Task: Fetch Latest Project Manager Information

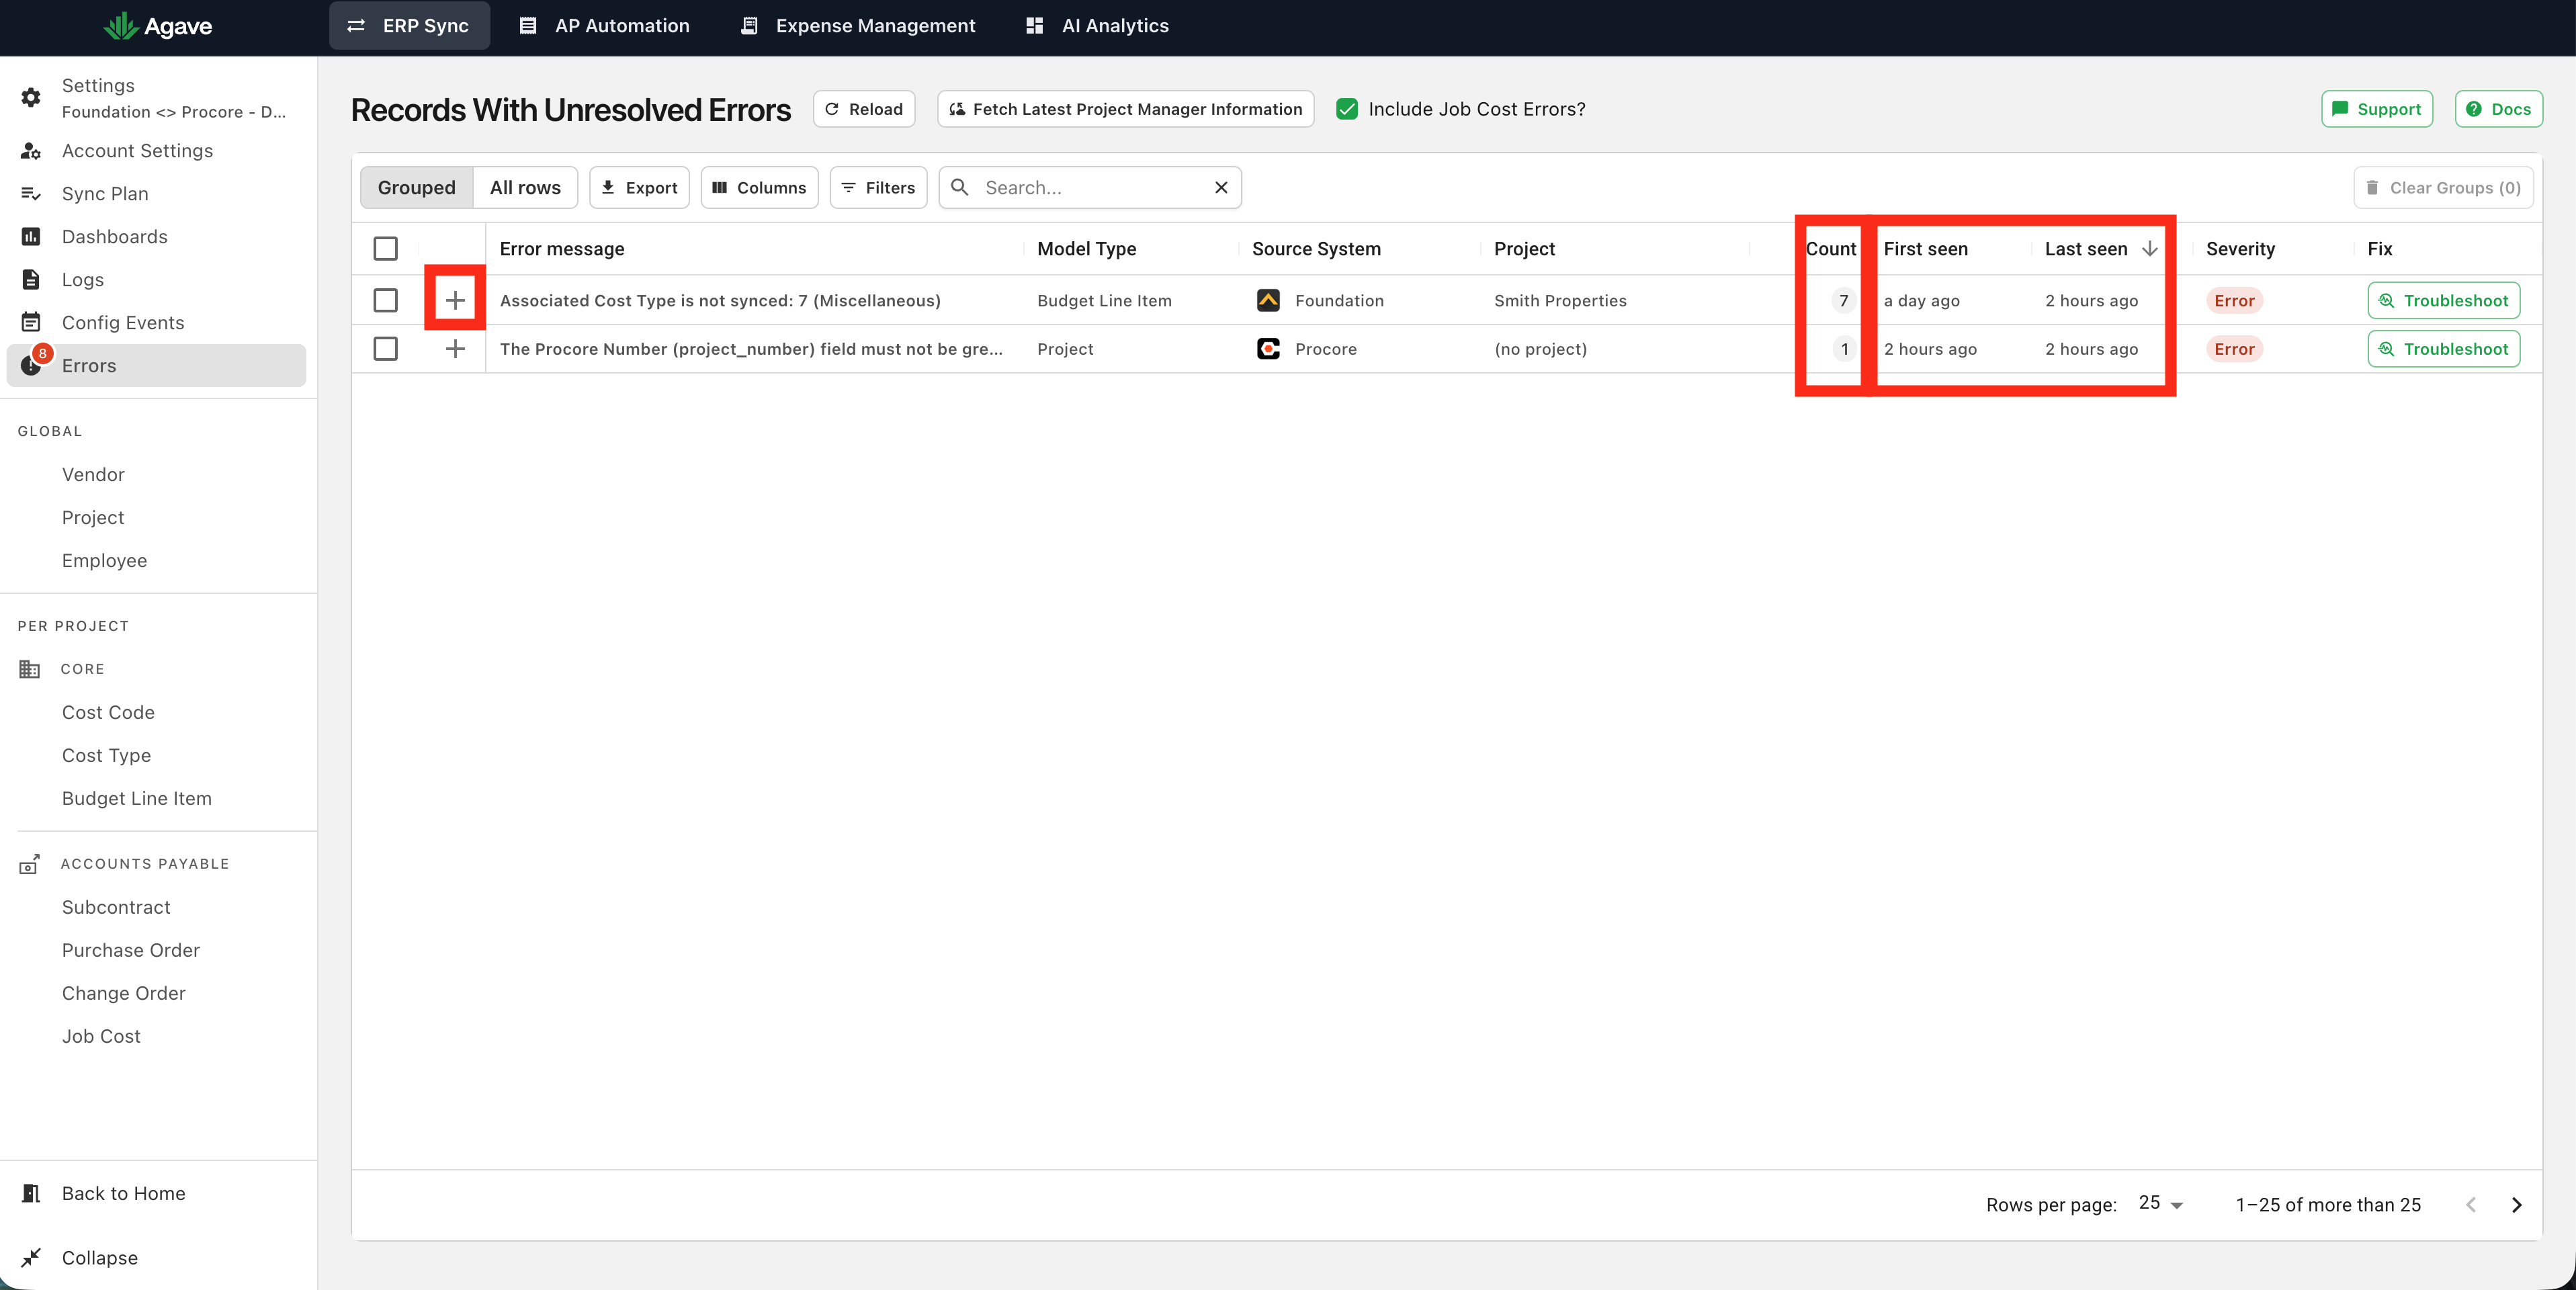Action: 1125,109
